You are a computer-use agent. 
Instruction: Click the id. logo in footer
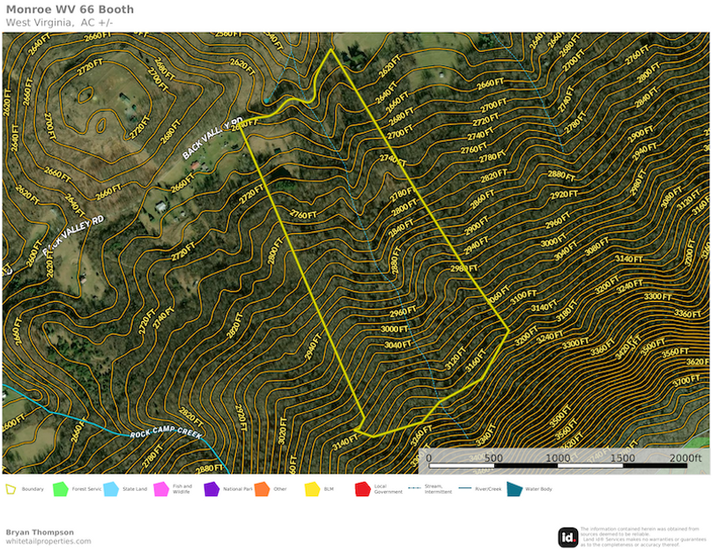click(x=567, y=537)
